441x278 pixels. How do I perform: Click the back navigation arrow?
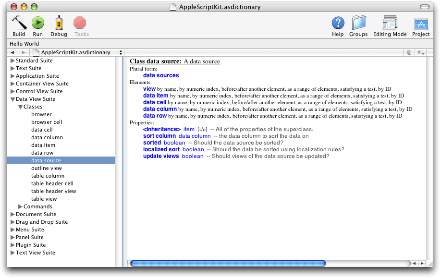point(12,52)
